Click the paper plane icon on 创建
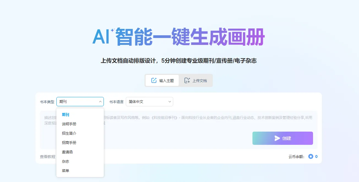This screenshot has height=182, width=359. 277,138
